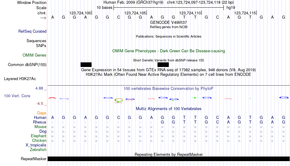
Task: Select the Common dbSNP(155) track label
Action: (x=27, y=65)
